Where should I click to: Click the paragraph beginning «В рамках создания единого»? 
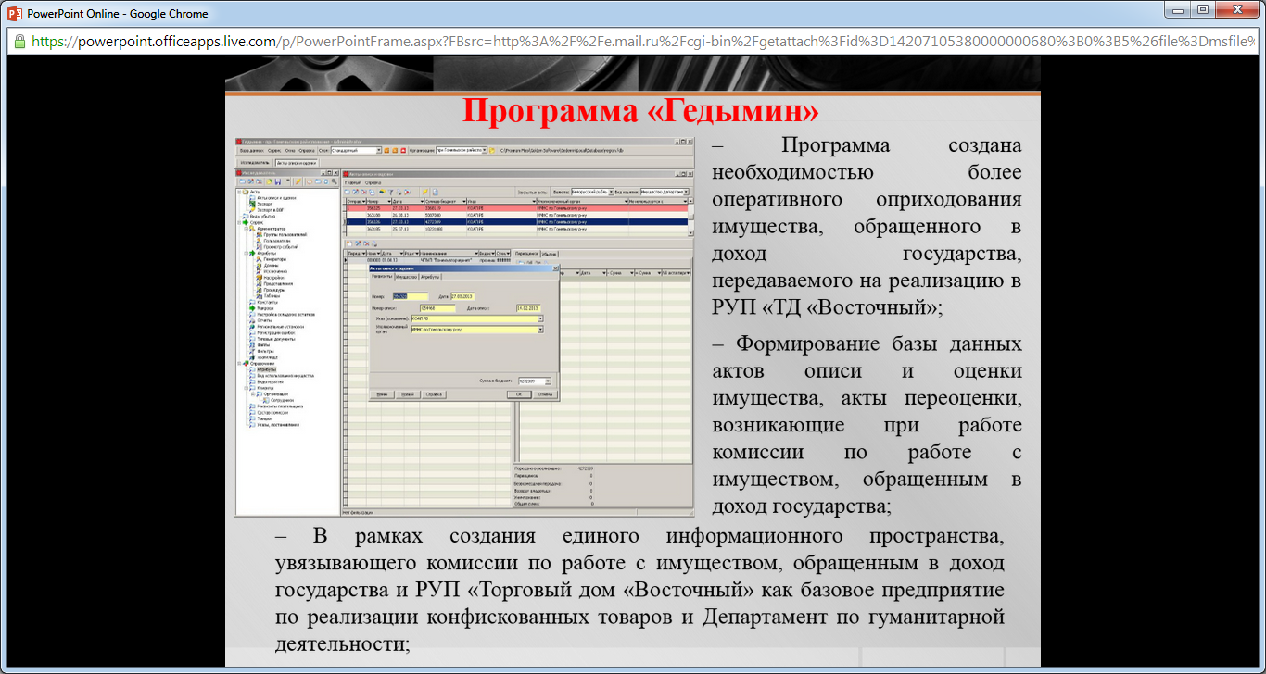coord(639,590)
